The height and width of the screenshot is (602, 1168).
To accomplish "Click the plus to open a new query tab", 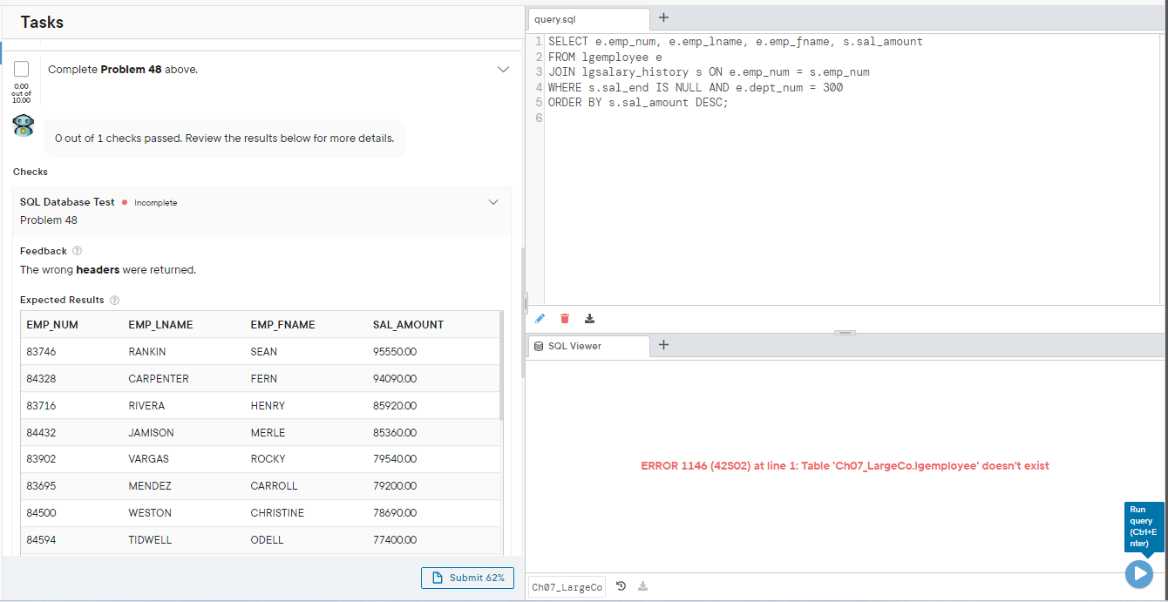I will tap(663, 17).
